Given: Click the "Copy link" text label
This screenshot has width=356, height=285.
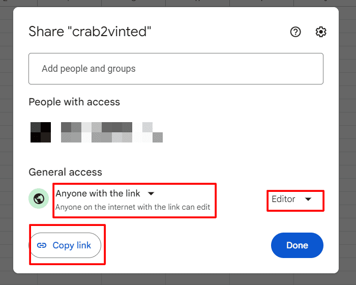Looking at the screenshot, I should pos(72,245).
